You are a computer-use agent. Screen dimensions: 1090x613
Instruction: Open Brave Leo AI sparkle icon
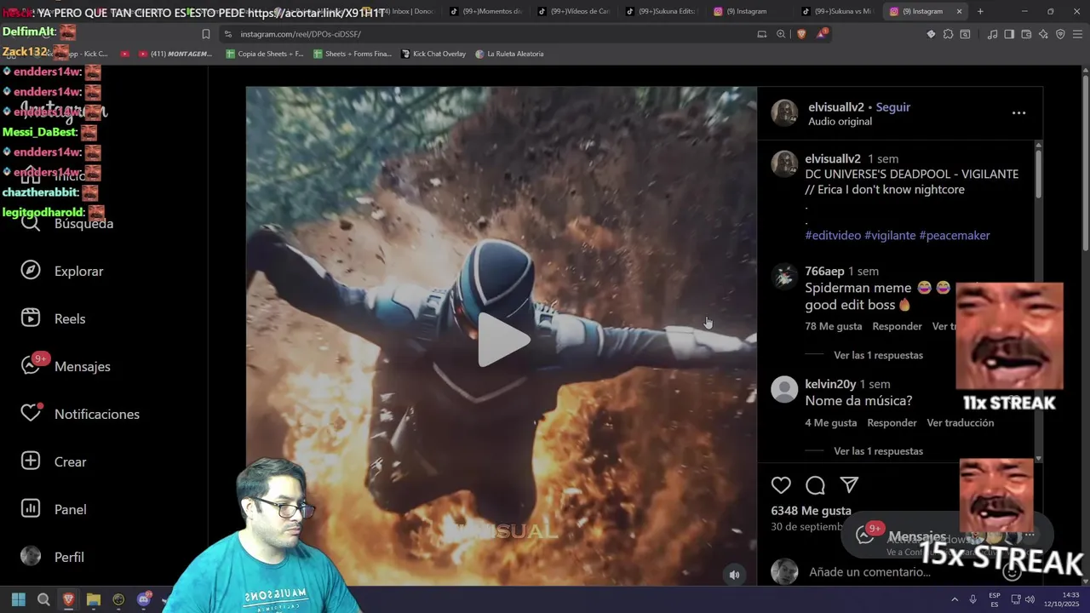point(1043,34)
